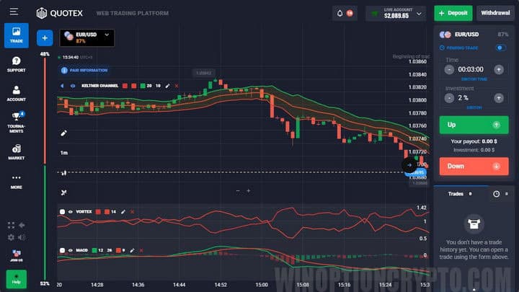Click Switch link under Investment

click(474, 107)
